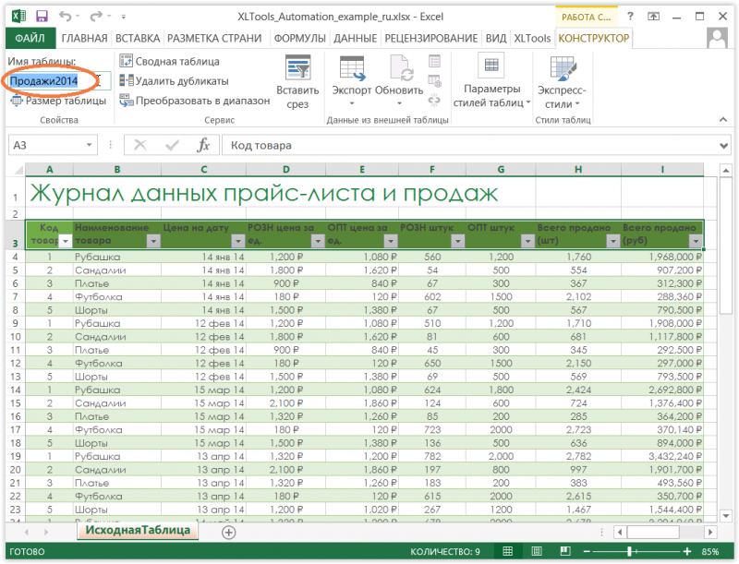Open the ФАЙЛ menu
The height and width of the screenshot is (564, 739).
pos(30,38)
